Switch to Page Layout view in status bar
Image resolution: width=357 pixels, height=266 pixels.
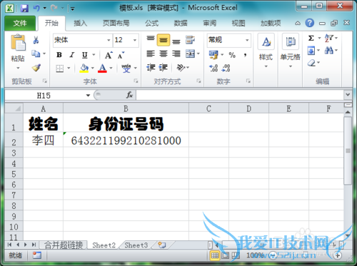click(x=225, y=255)
